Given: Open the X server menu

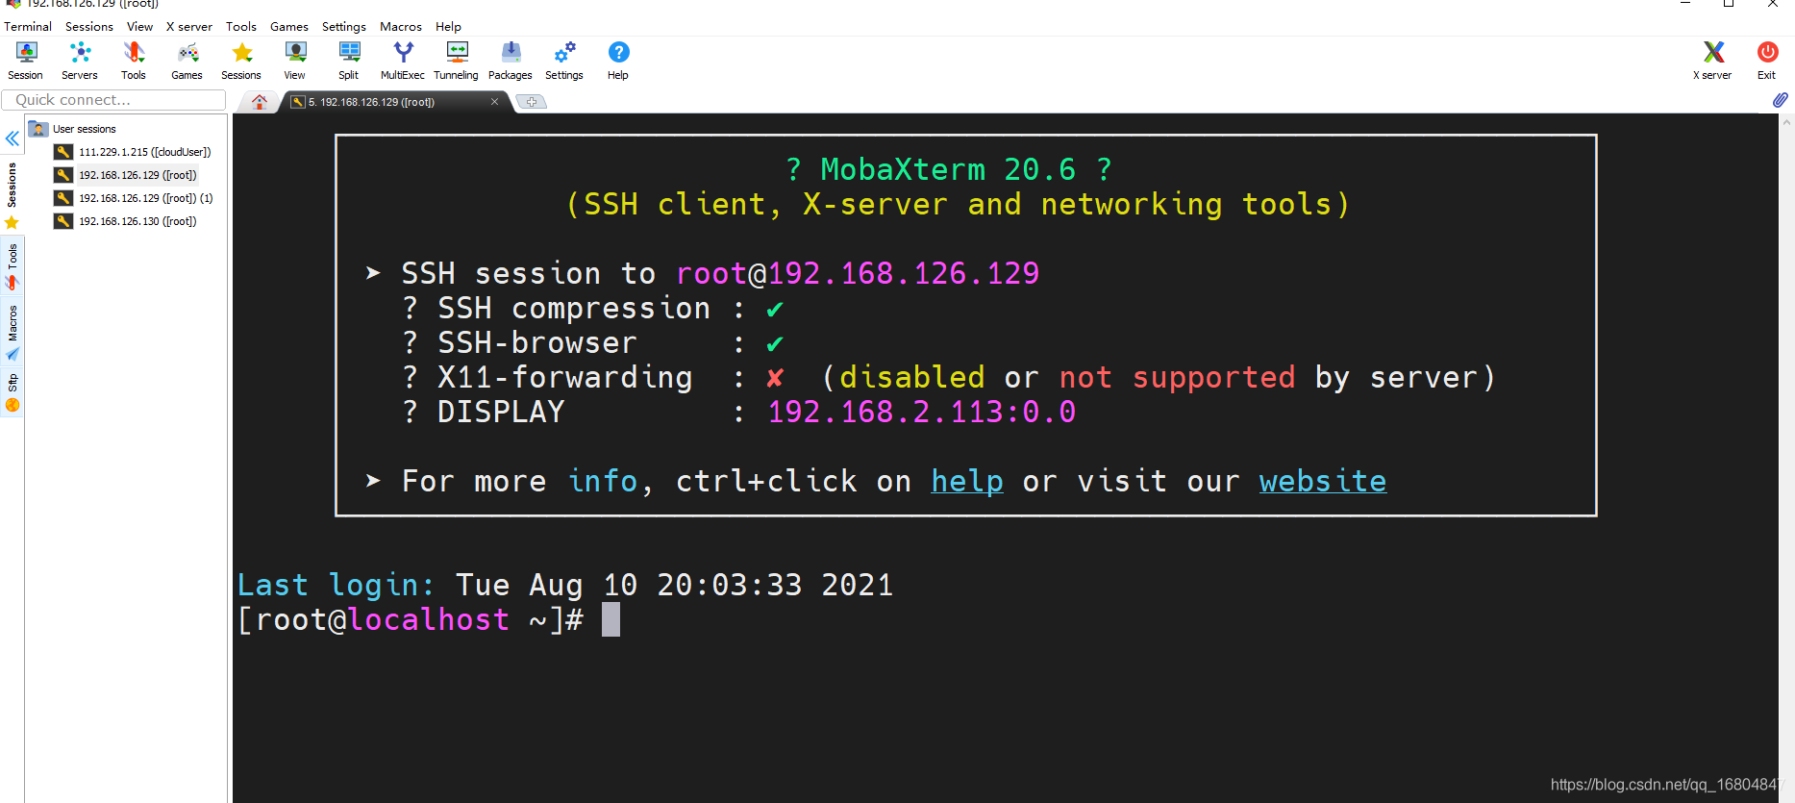Looking at the screenshot, I should click(189, 26).
